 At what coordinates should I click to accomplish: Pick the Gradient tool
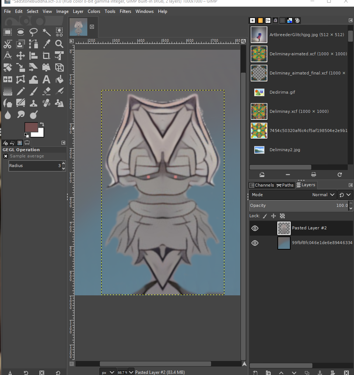(8, 91)
